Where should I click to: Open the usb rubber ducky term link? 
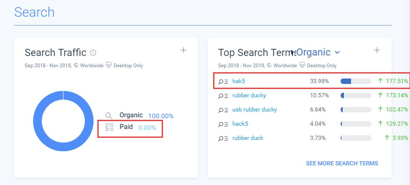tap(255, 109)
